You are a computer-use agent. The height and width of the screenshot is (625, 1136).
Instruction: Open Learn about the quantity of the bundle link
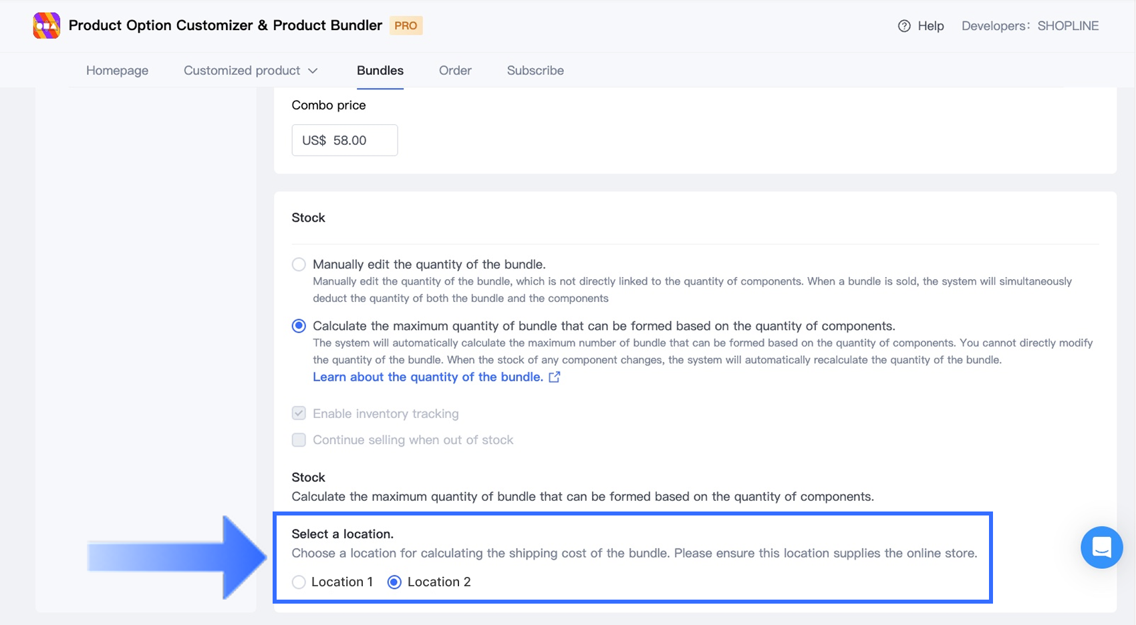pos(428,377)
